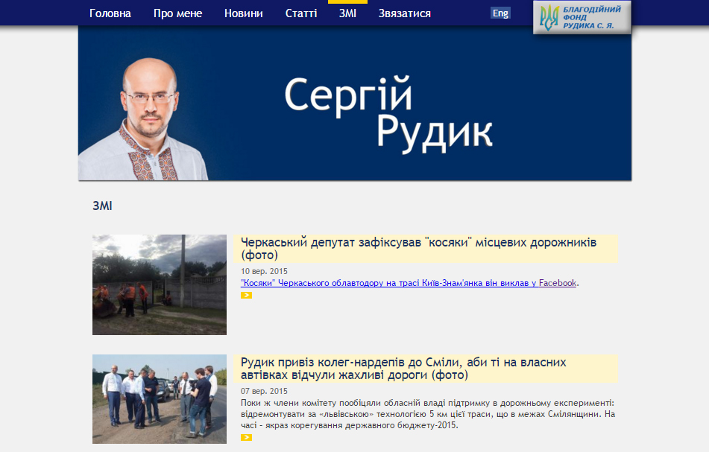The width and height of the screenshot is (709, 452).
Task: Go to the Головна page
Action: coord(110,13)
